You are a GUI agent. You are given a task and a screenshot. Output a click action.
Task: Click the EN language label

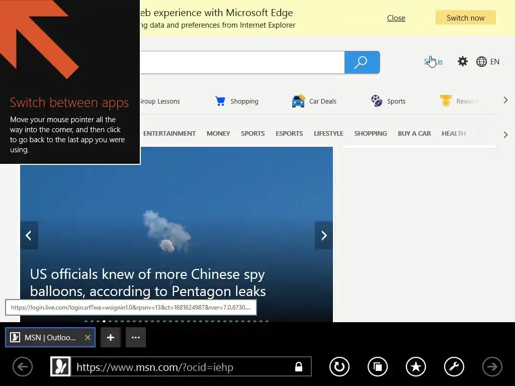point(495,62)
